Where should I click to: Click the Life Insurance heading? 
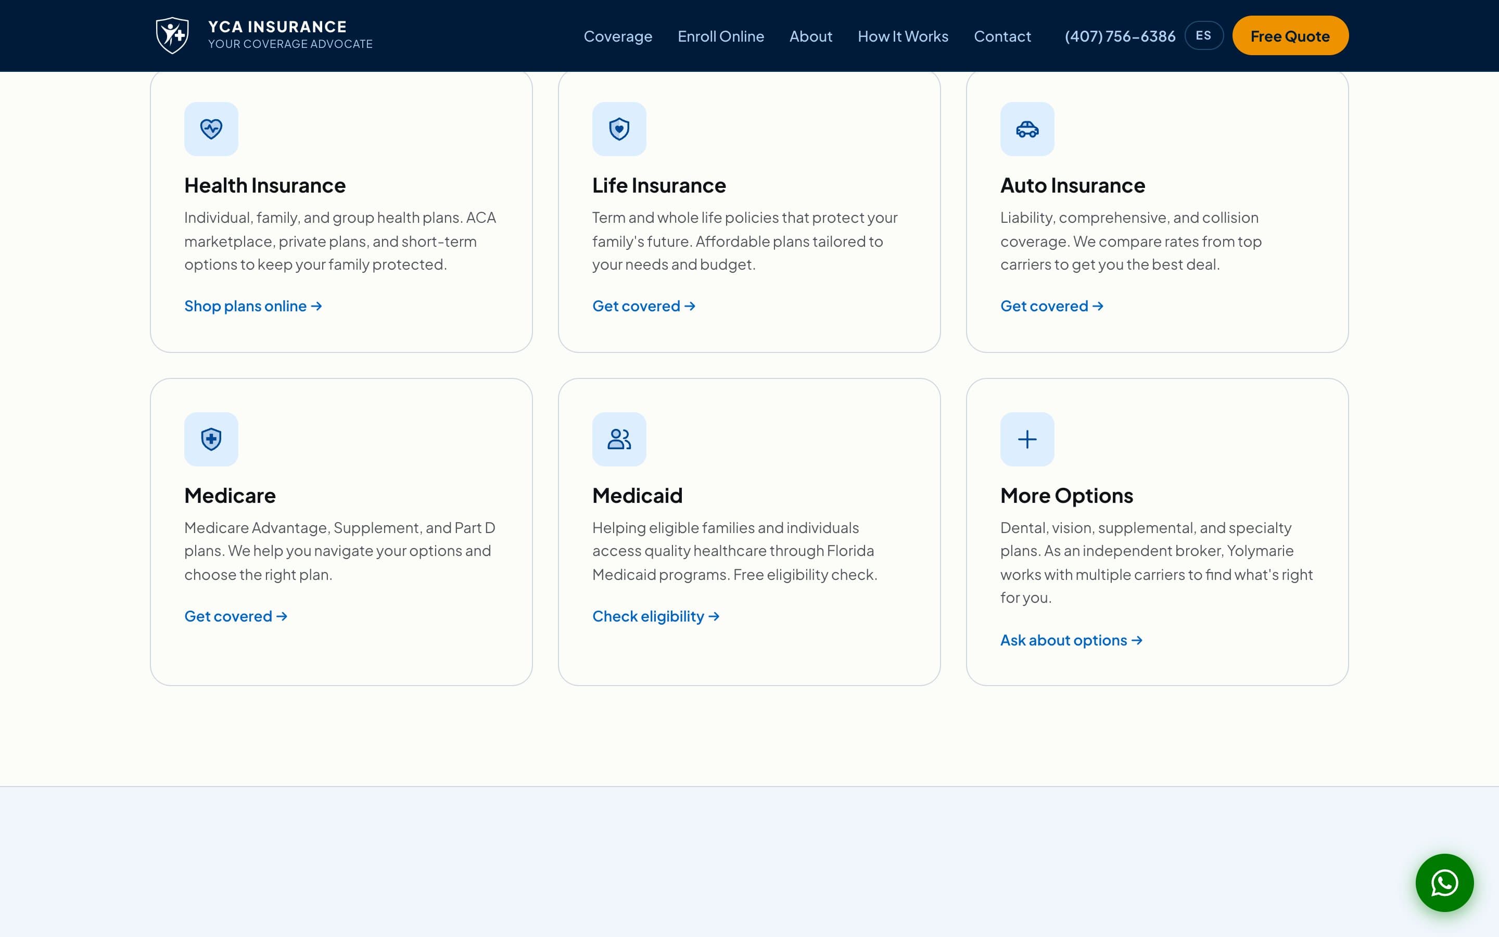[658, 185]
